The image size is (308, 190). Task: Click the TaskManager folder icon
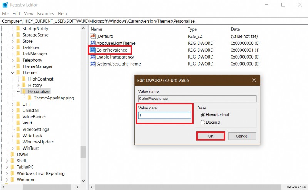coord(18,54)
